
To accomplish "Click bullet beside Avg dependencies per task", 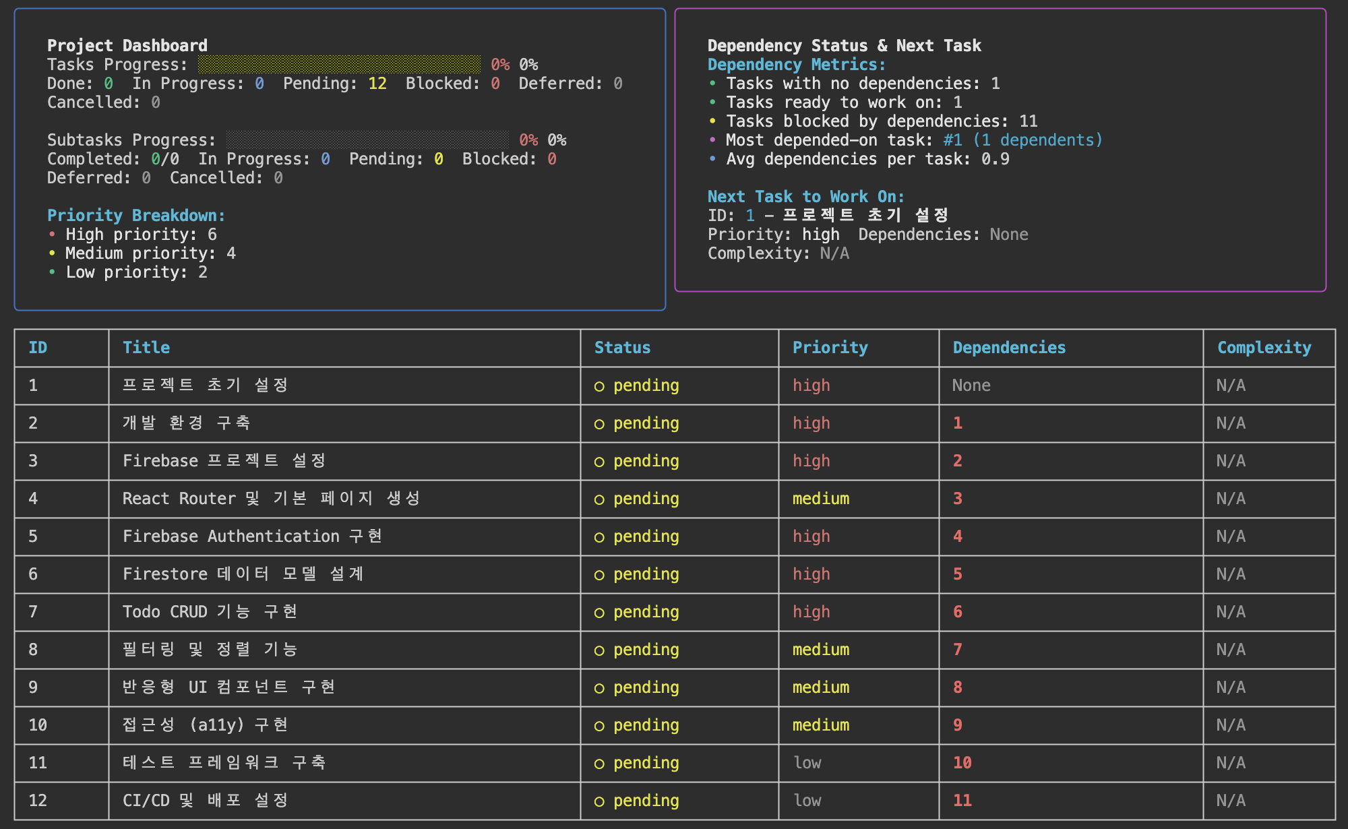I will tap(712, 159).
